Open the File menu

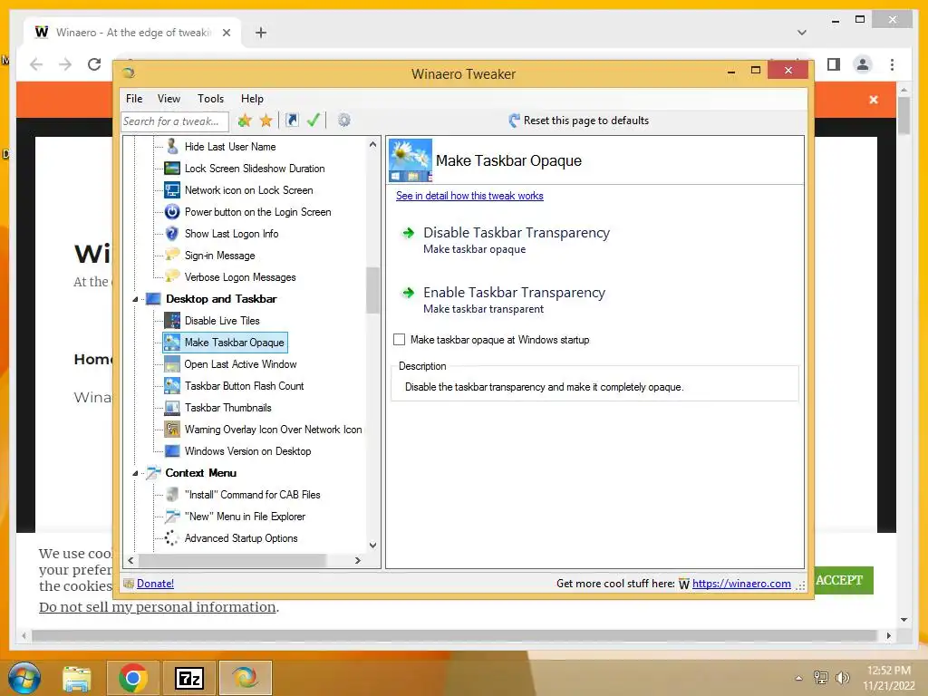point(134,99)
